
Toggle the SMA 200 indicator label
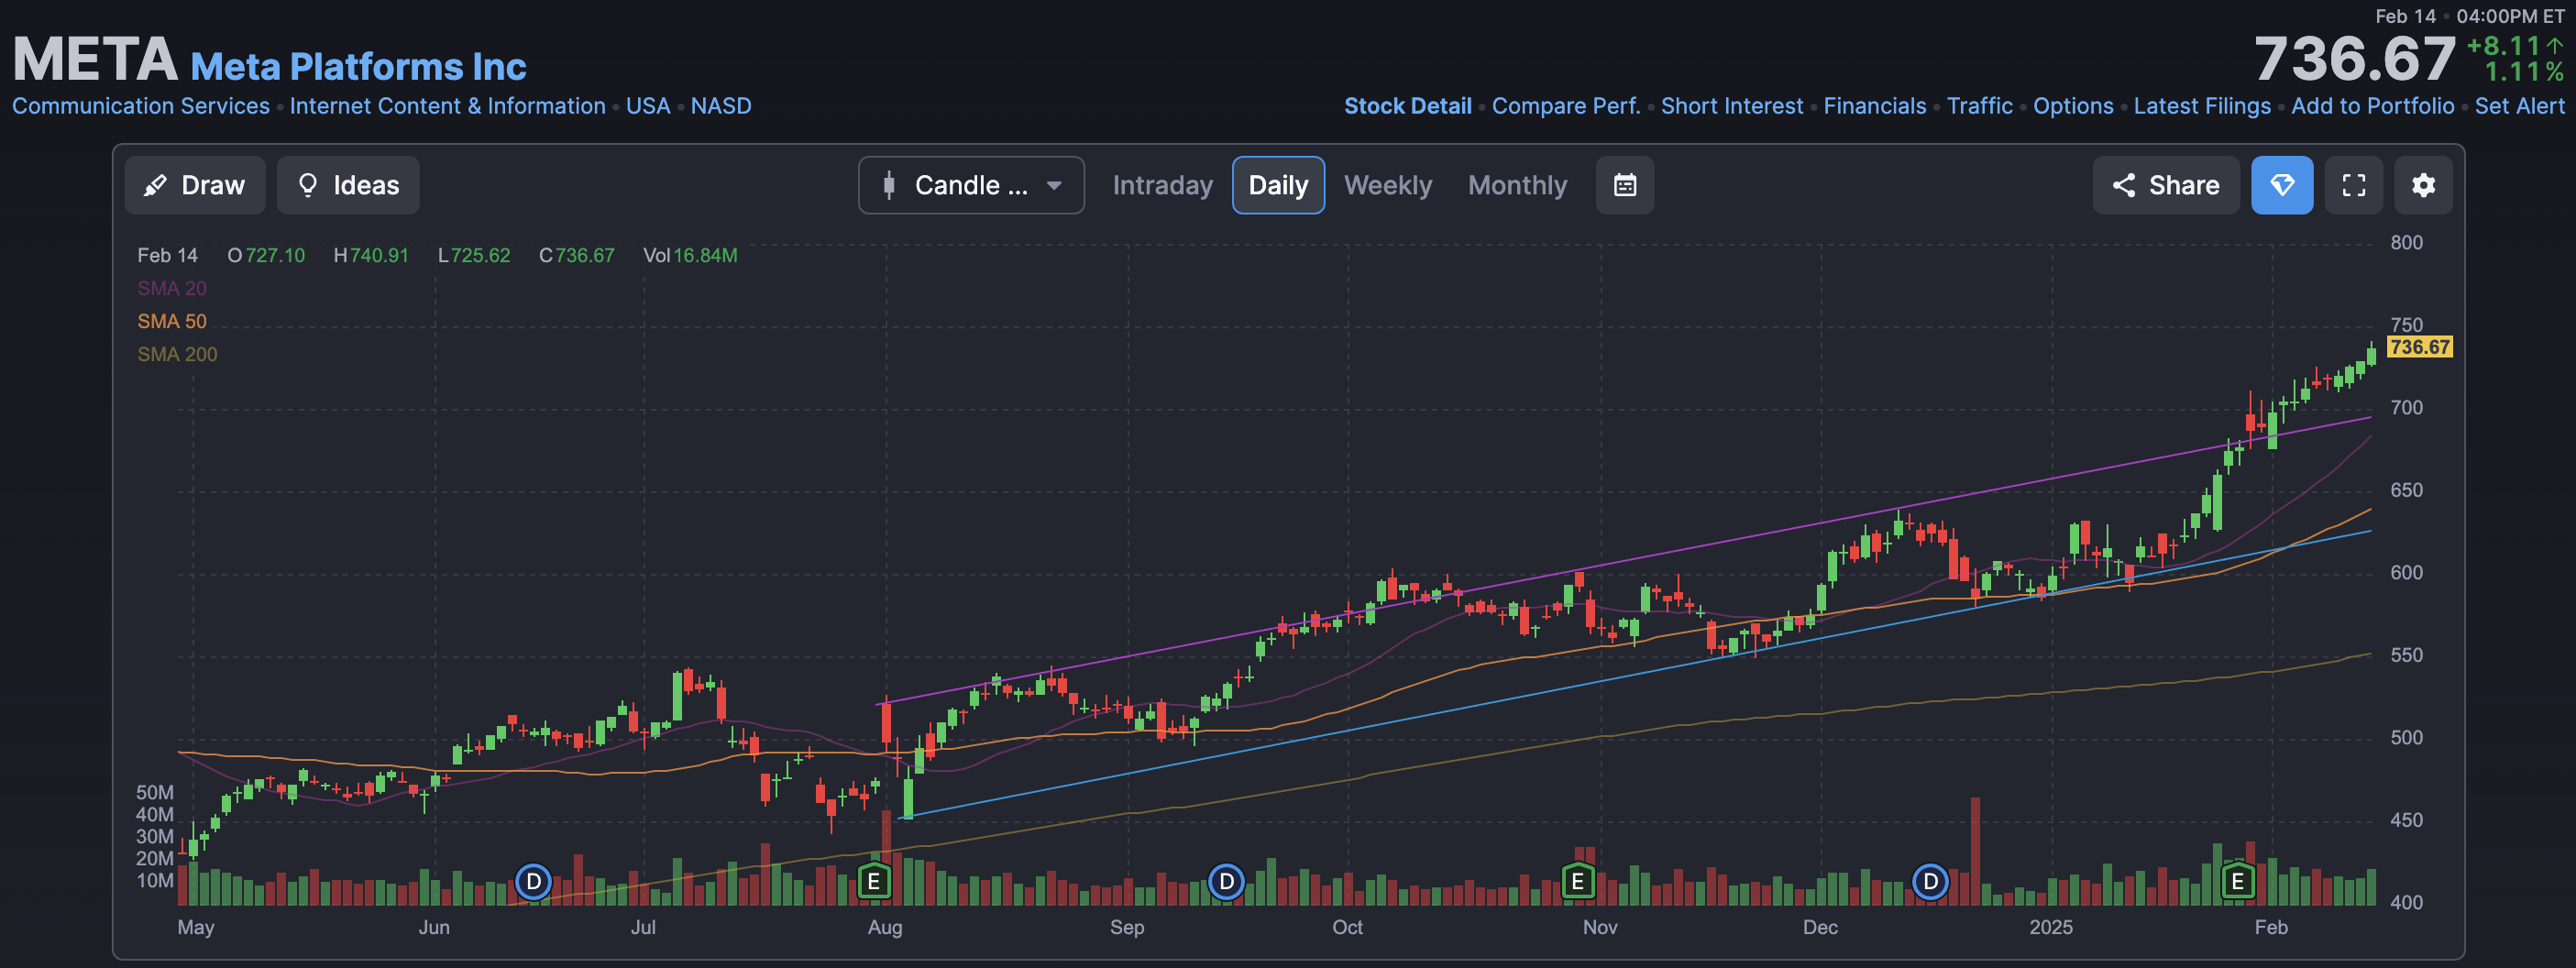coord(177,354)
